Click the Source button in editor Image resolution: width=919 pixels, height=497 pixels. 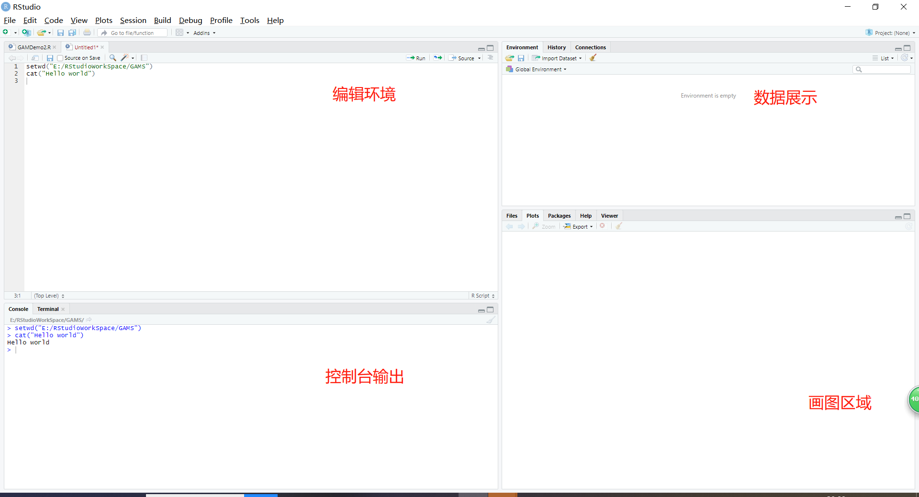pyautogui.click(x=463, y=58)
